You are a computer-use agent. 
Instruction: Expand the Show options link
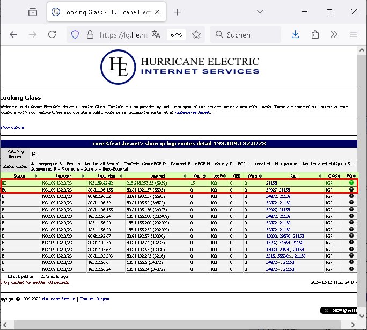12,127
